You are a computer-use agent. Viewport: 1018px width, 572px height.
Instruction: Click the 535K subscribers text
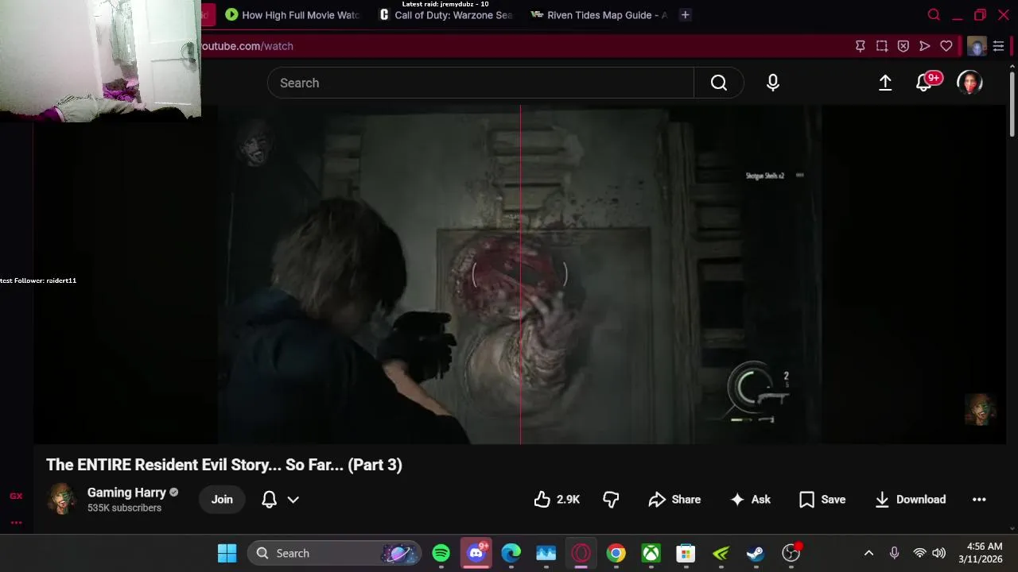124,508
